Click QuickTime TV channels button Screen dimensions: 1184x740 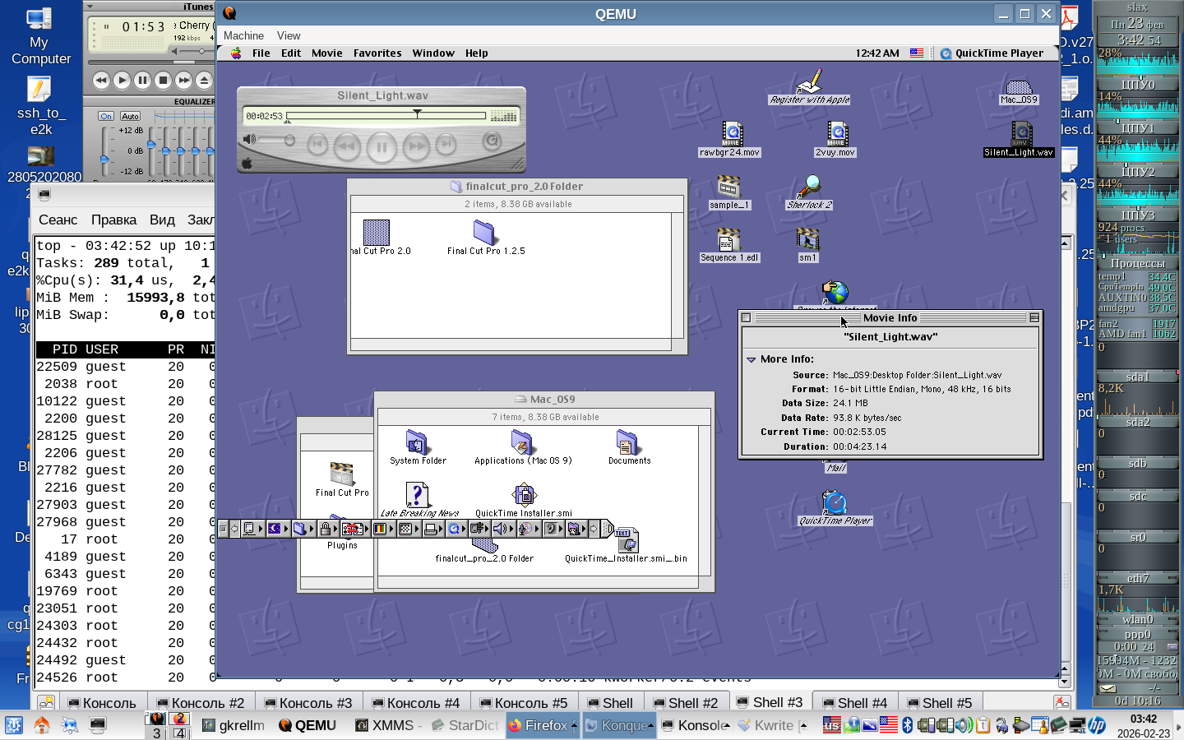coord(492,141)
